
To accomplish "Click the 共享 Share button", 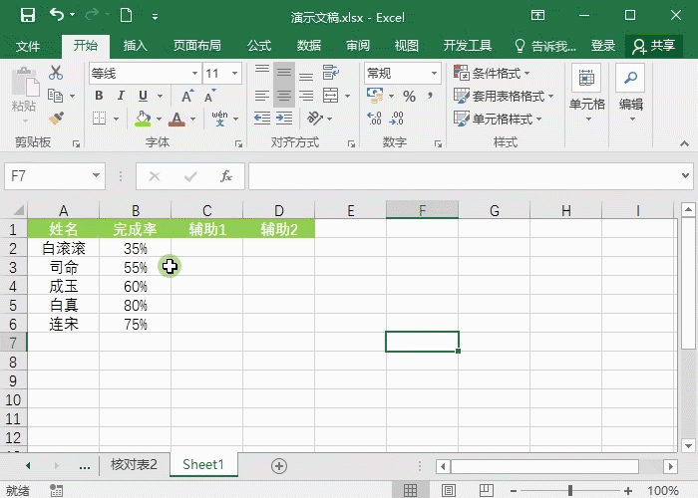I will pos(654,46).
